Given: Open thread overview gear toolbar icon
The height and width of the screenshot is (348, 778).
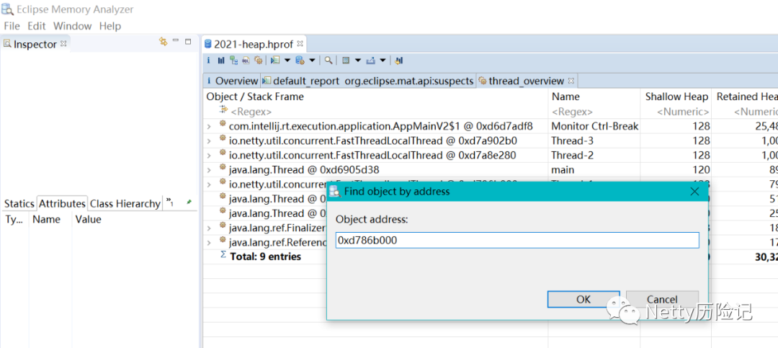Looking at the screenshot, I should [258, 60].
